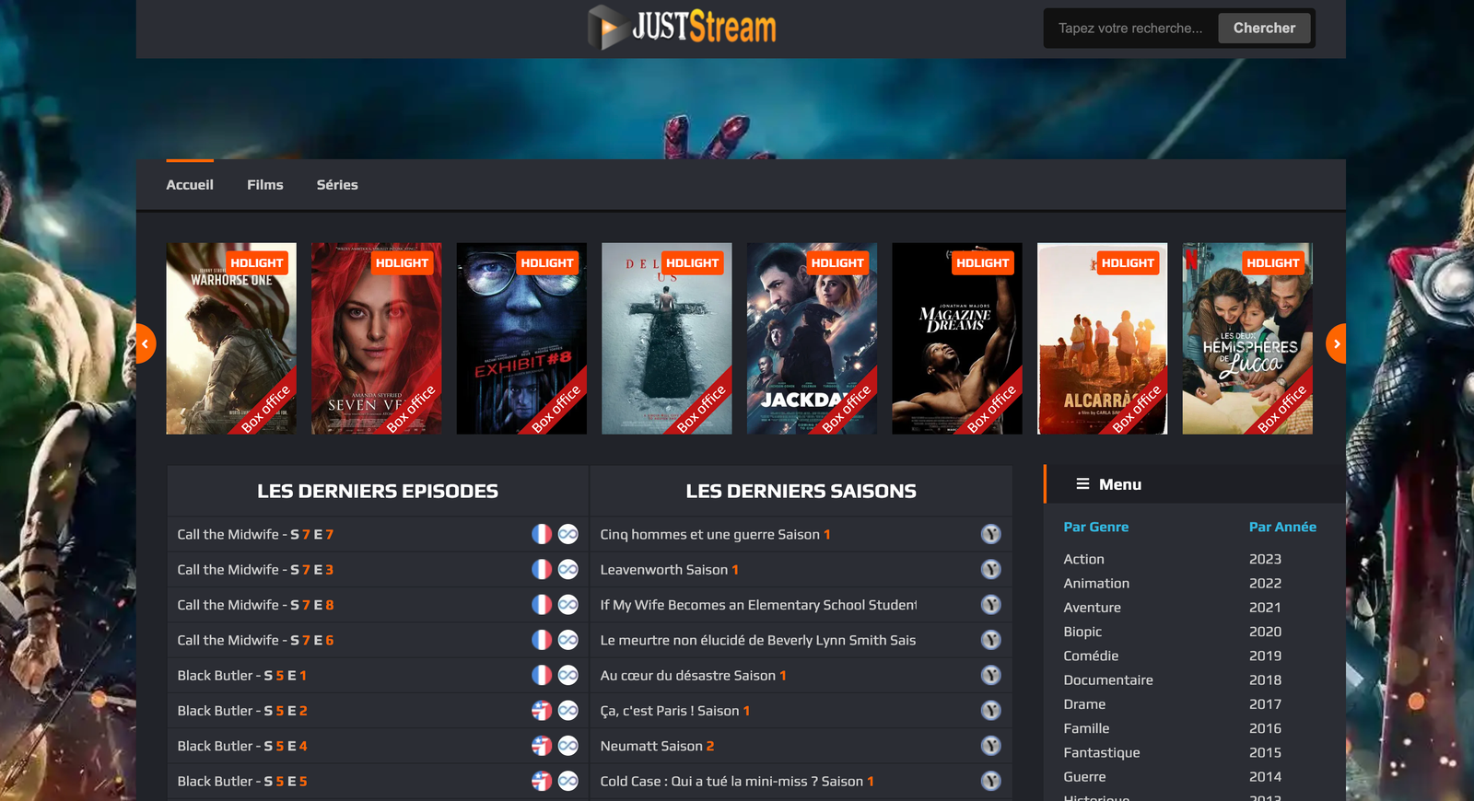Viewport: 1474px width, 801px height.
Task: Open the Jackdaw poster
Action: tap(812, 339)
